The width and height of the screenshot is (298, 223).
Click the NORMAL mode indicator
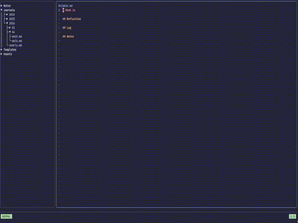coord(6,216)
